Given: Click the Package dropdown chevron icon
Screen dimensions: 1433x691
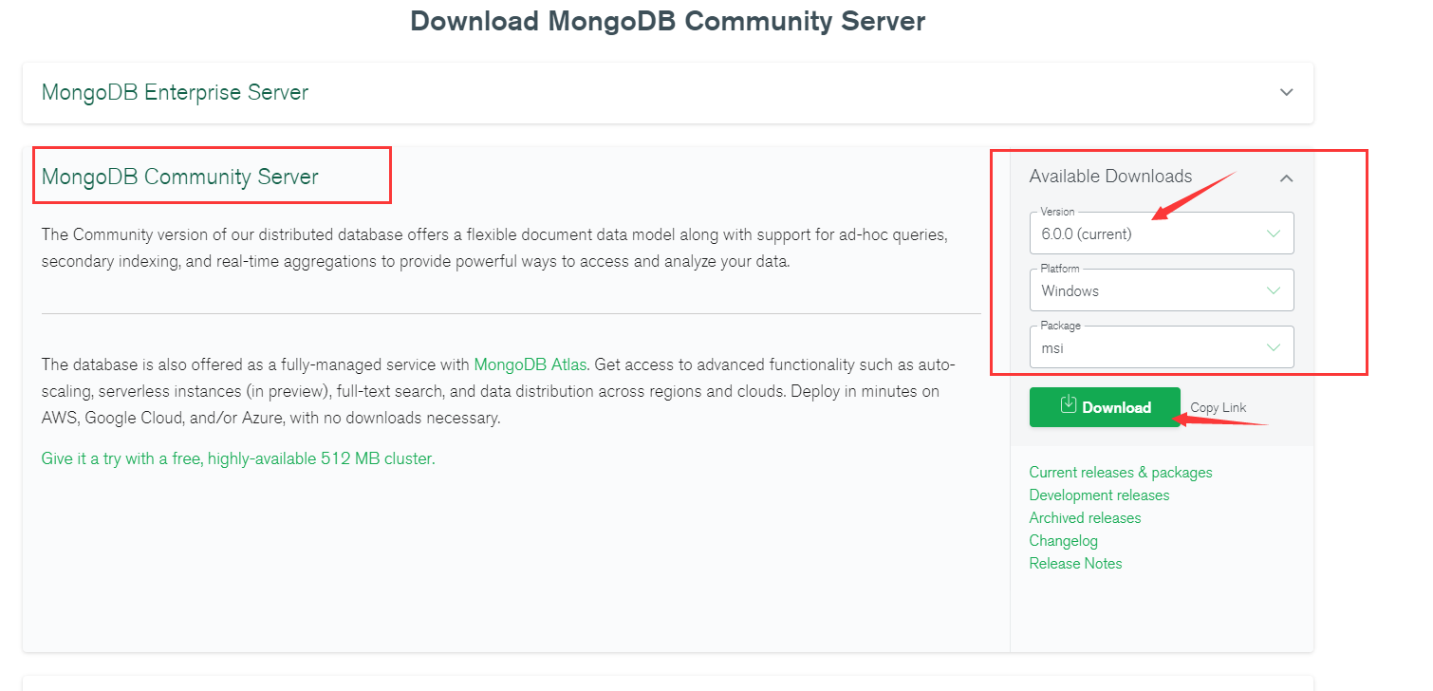Looking at the screenshot, I should coord(1275,346).
